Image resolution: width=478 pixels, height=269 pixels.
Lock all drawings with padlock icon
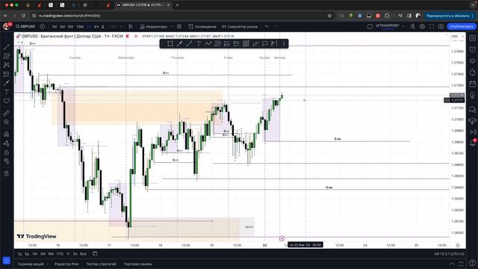point(7,152)
